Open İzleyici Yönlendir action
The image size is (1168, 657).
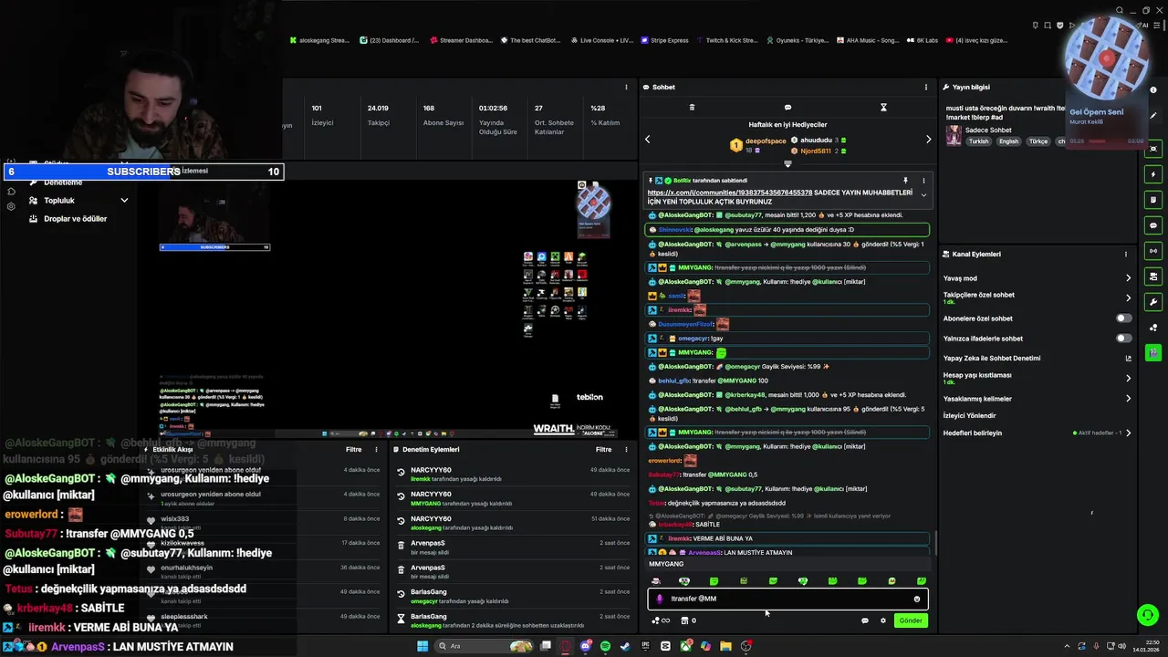[x=970, y=416]
